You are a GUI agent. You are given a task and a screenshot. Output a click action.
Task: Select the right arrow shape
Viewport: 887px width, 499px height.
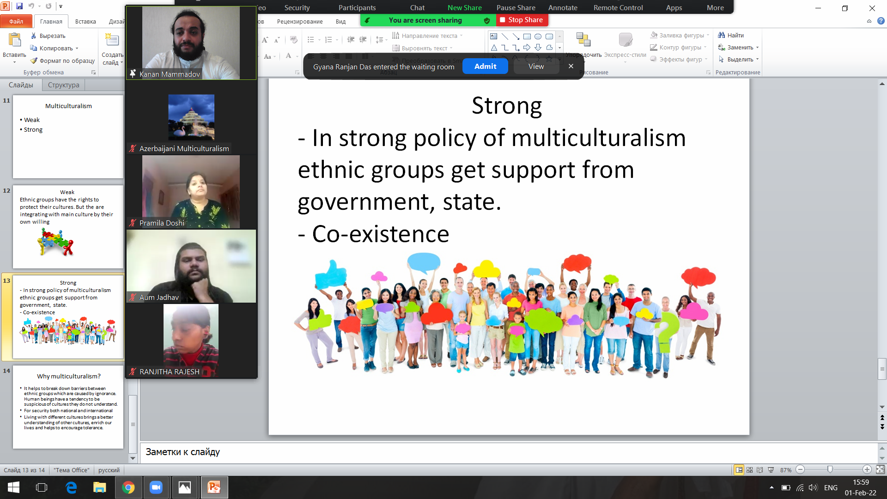coord(527,47)
